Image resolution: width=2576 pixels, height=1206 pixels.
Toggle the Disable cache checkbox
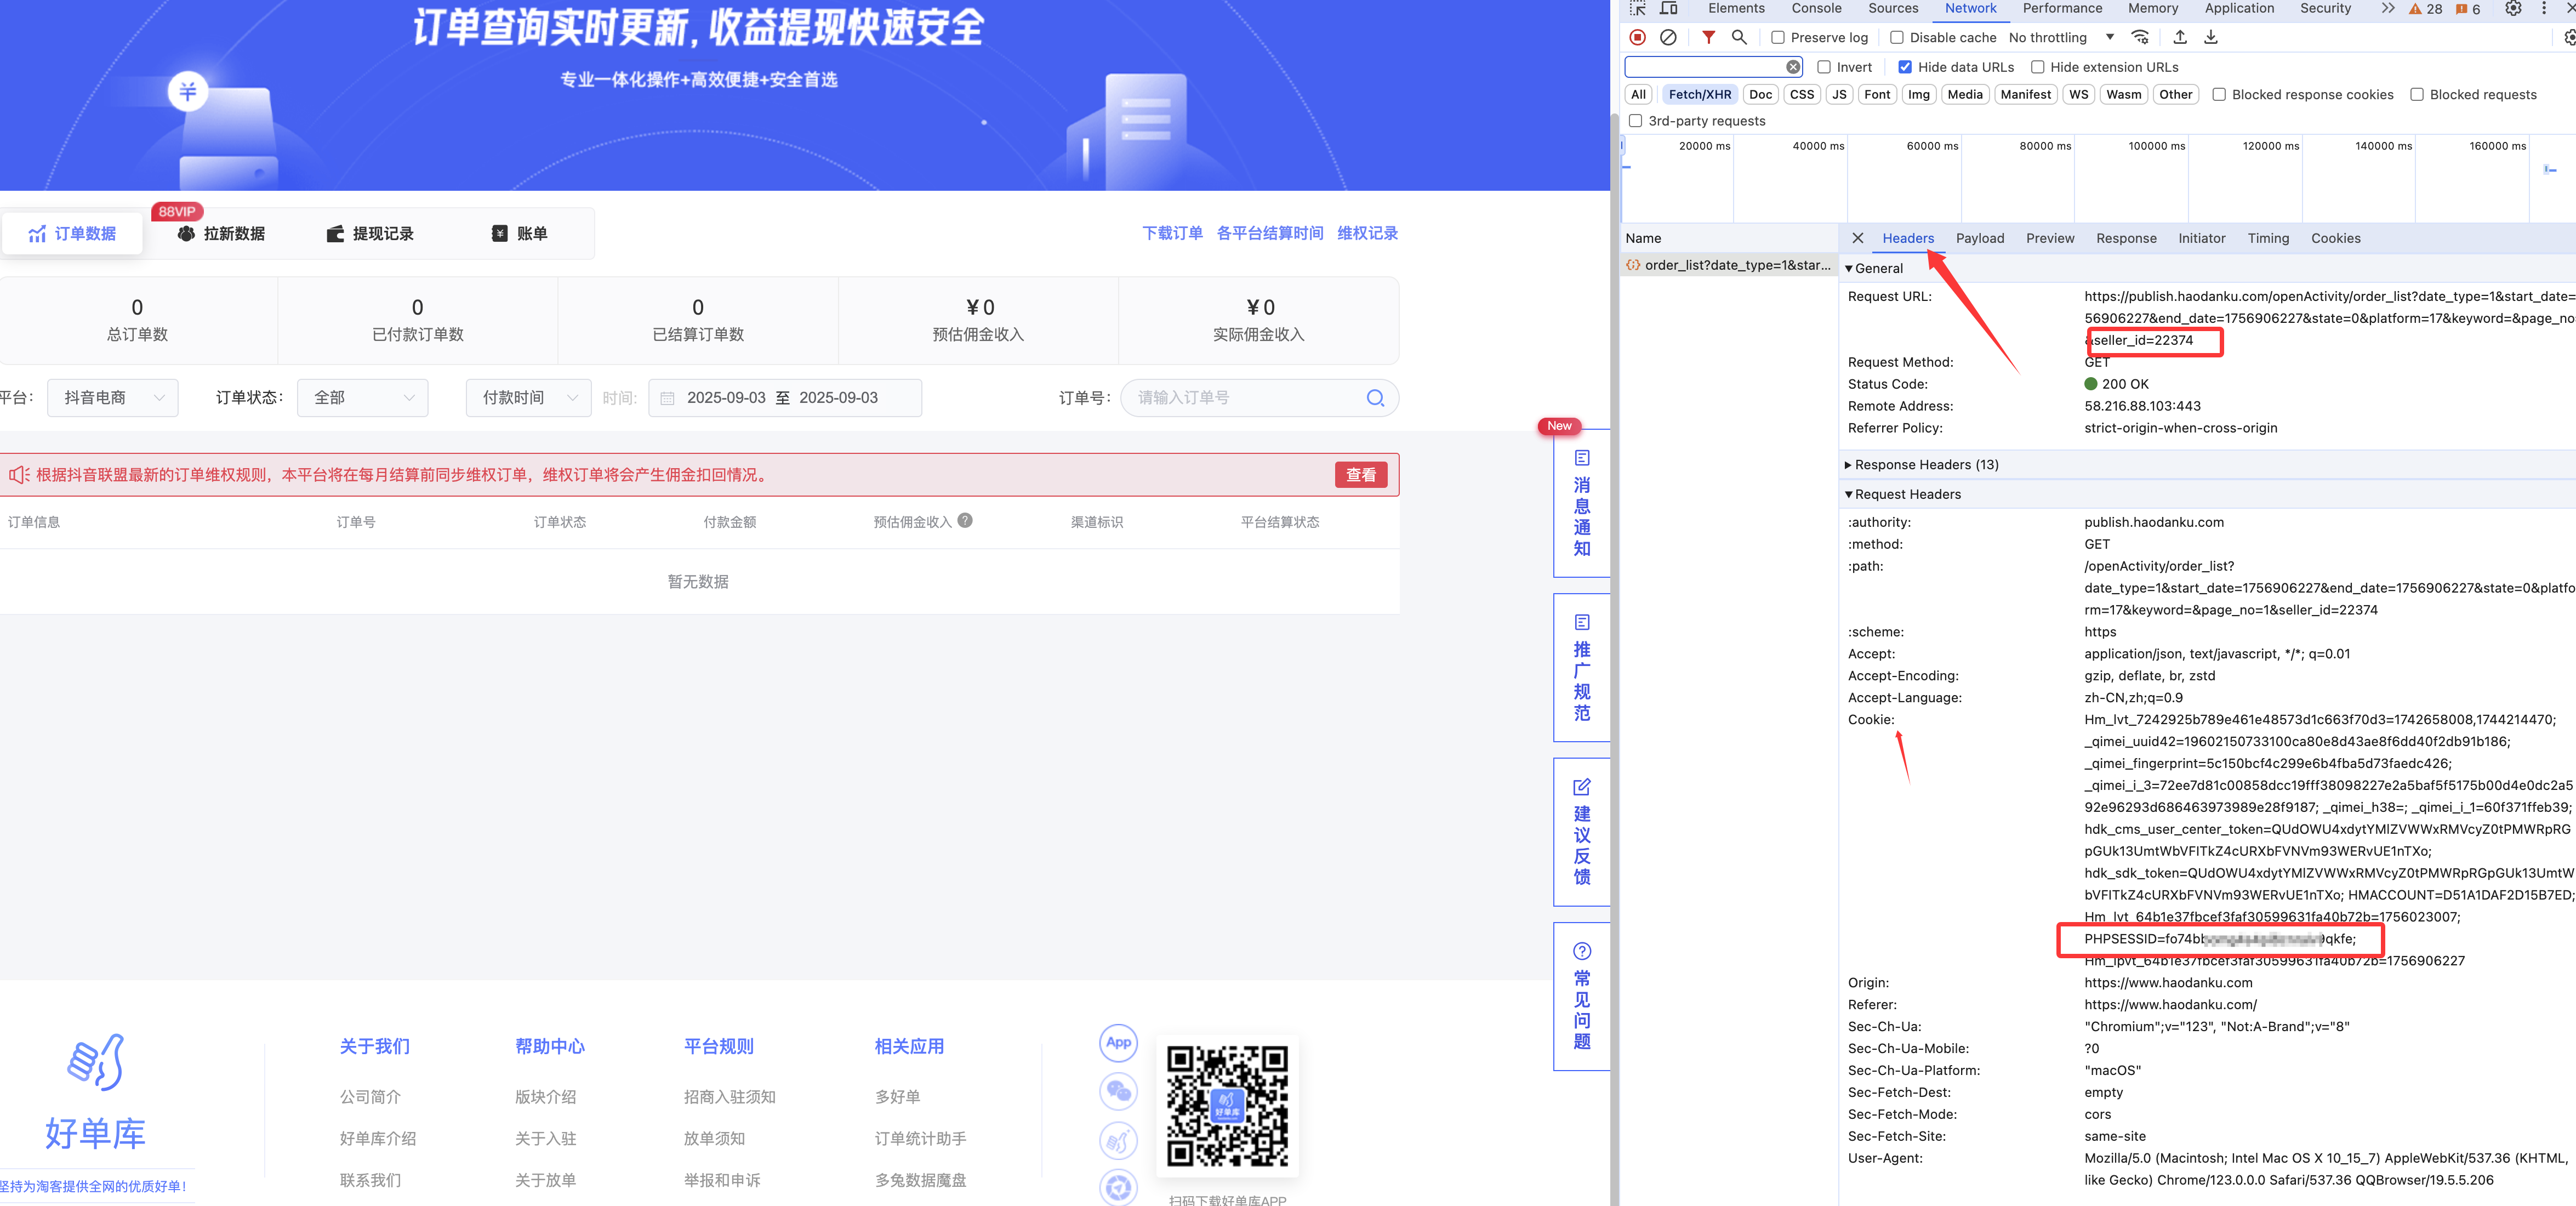[1896, 38]
